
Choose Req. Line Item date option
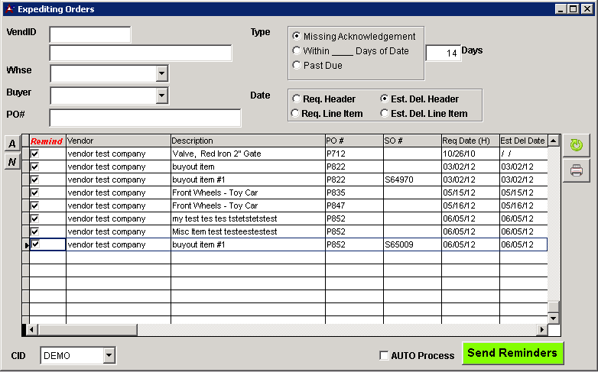coord(295,114)
